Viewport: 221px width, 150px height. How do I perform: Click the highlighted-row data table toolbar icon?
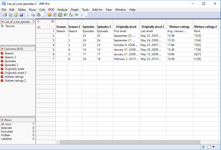click(x=49, y=15)
